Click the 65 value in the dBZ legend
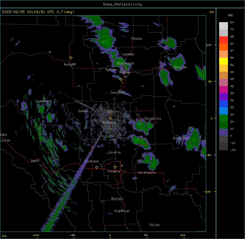This screenshot has height=239, width=245. (232, 37)
